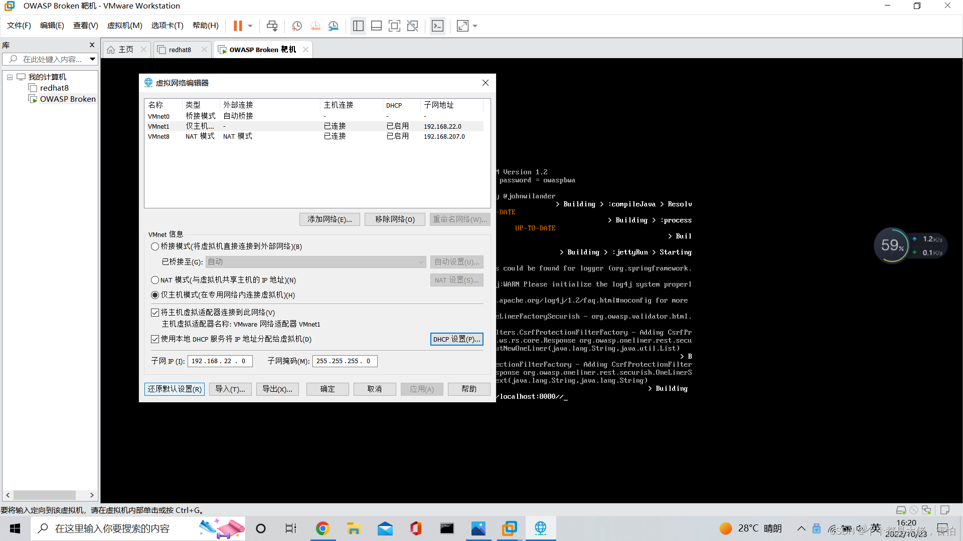Close the OWASP Broken 靶机 tab
The width and height of the screenshot is (963, 541).
[305, 50]
